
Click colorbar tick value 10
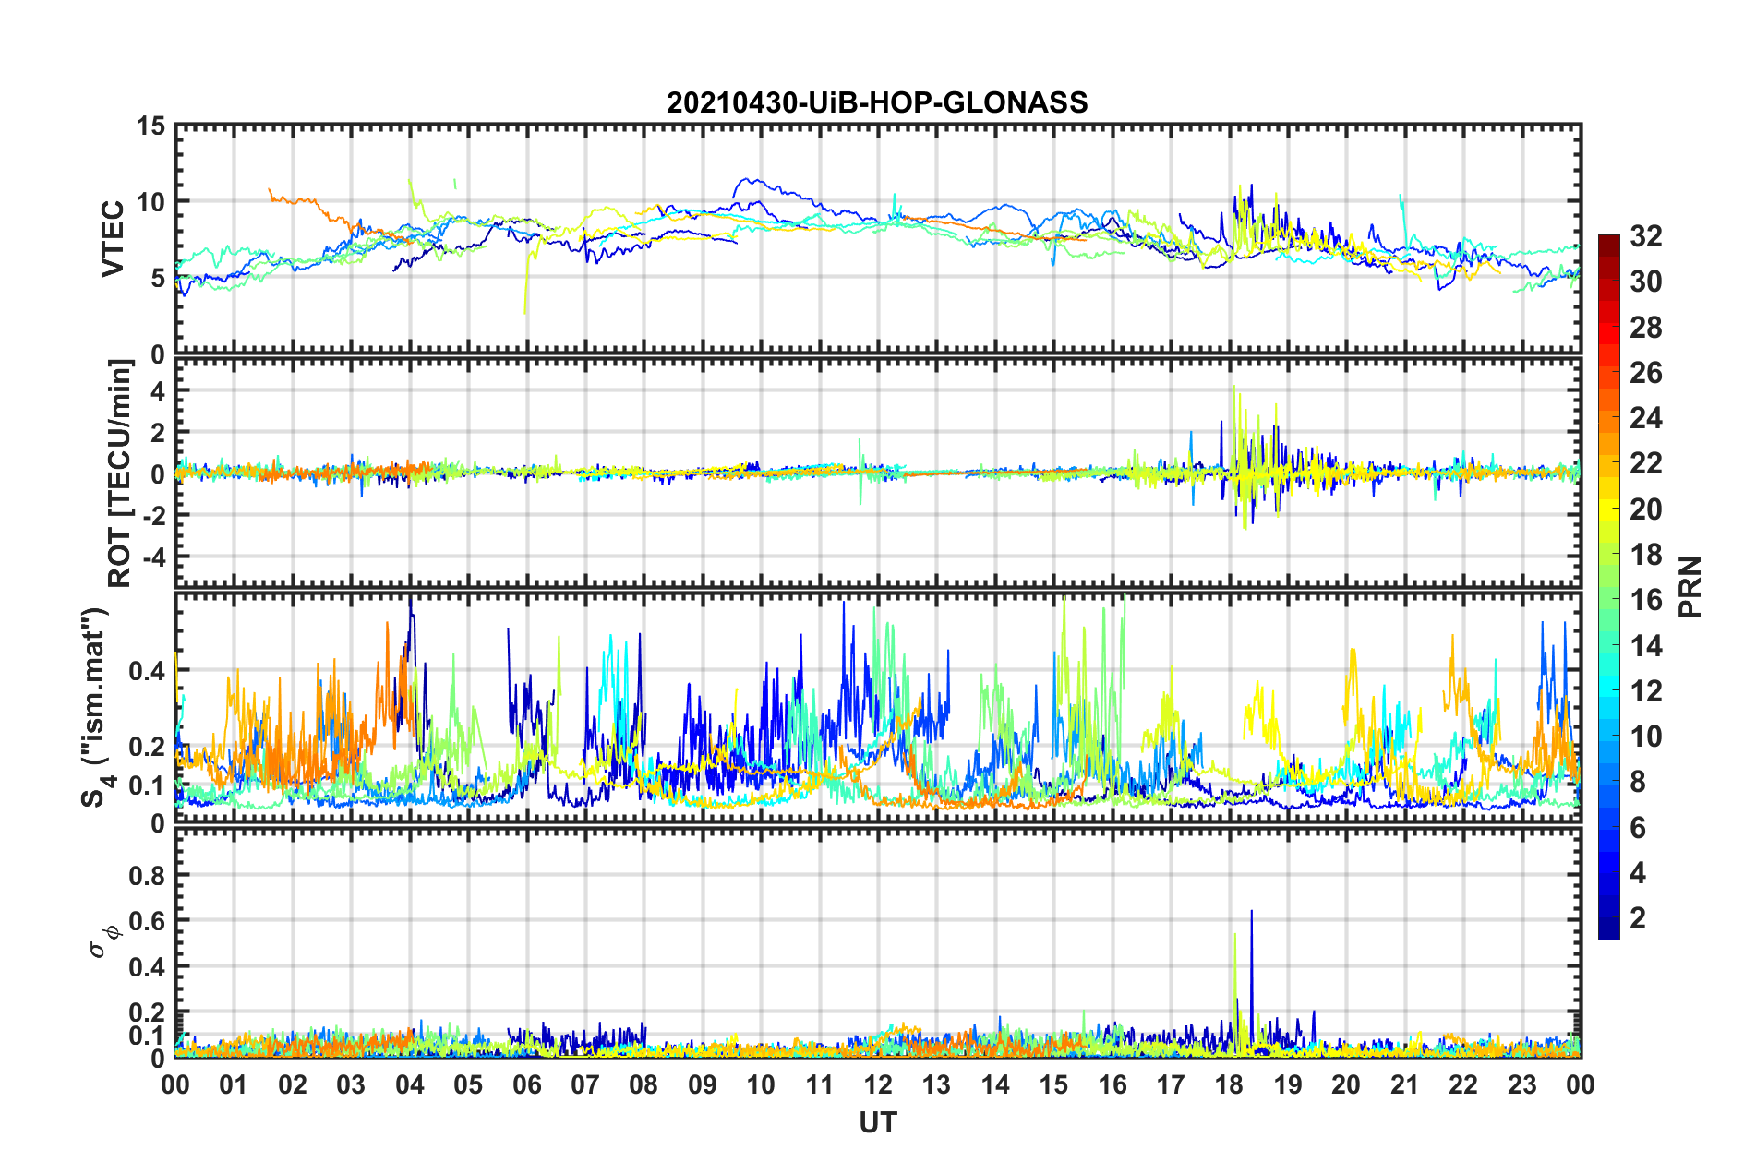(x=1646, y=737)
